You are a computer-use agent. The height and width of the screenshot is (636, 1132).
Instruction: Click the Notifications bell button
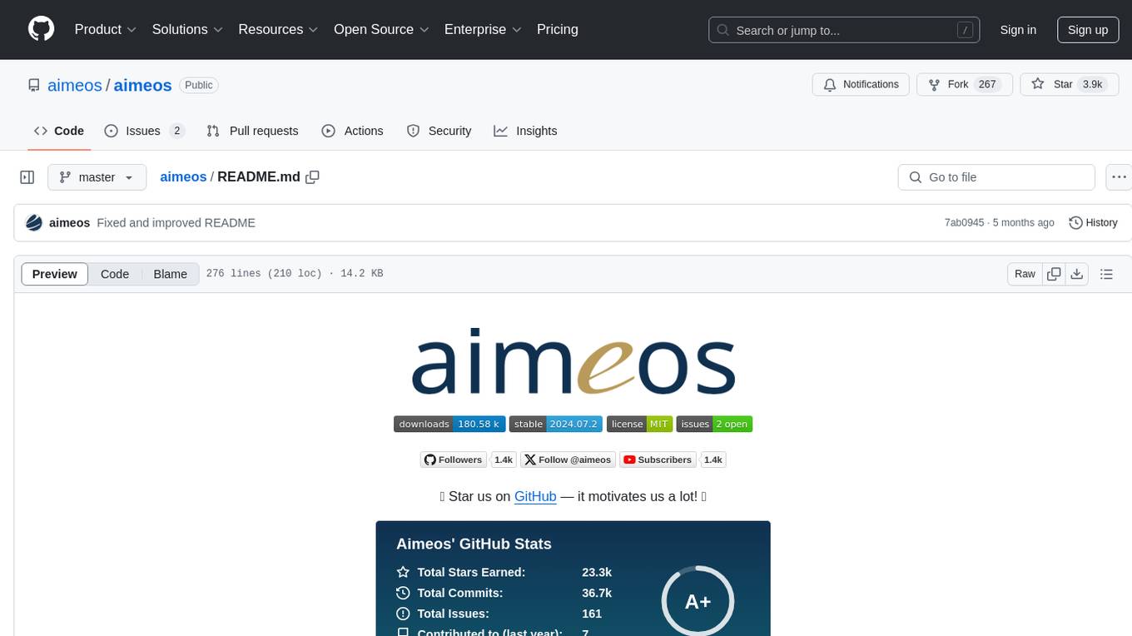[861, 85]
